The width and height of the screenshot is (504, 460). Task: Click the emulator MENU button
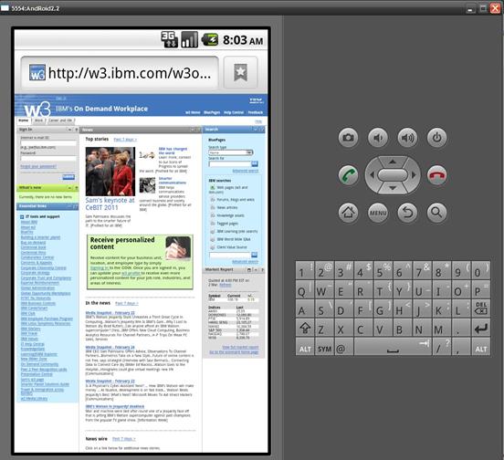(378, 213)
